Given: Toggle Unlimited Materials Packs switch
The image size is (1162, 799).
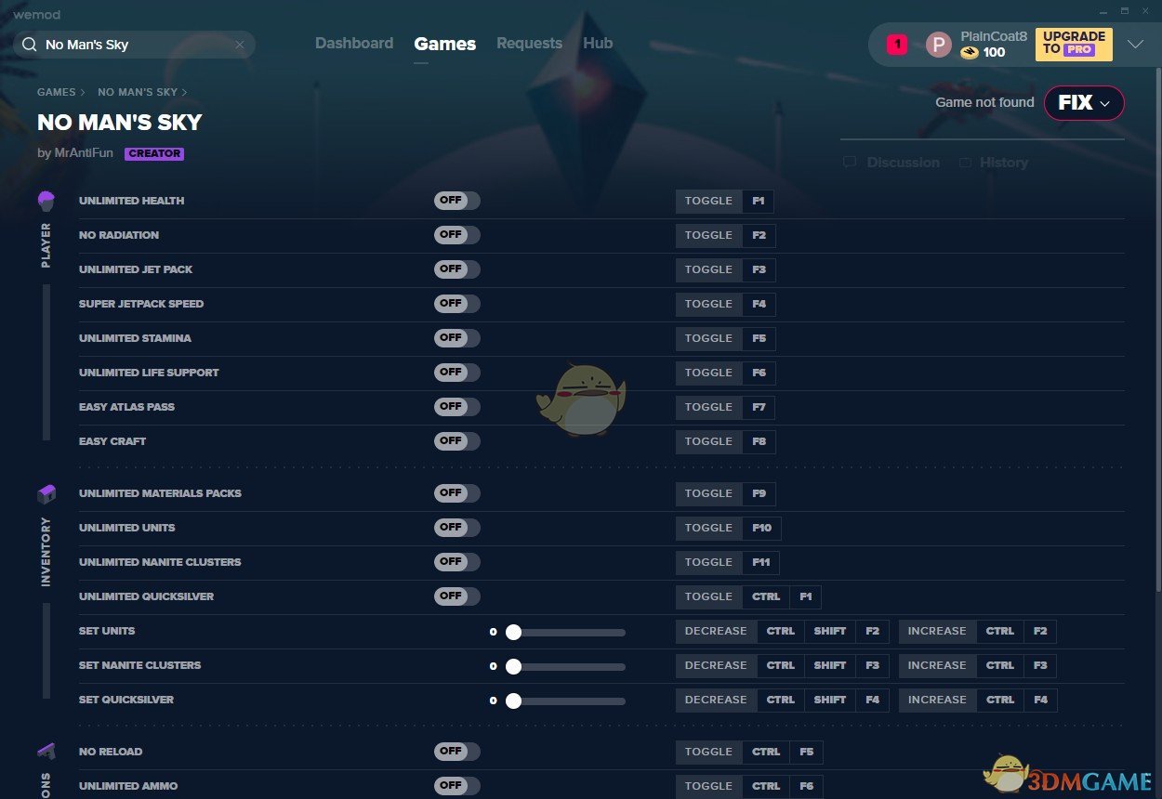Looking at the screenshot, I should [x=457, y=493].
